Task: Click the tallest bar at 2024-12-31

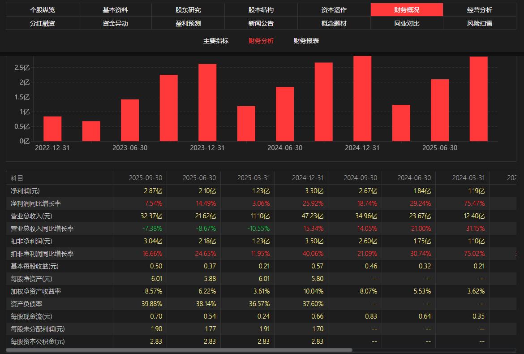Action: [362, 99]
